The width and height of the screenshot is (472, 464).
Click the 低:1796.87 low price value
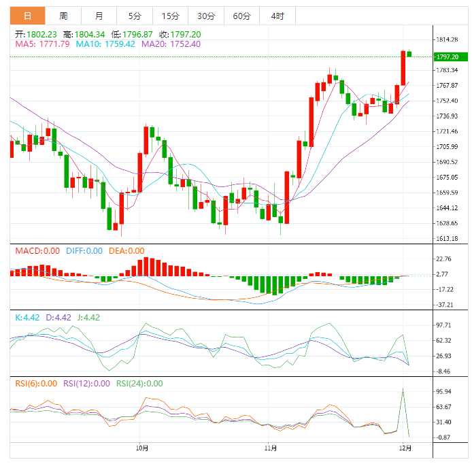click(132, 34)
